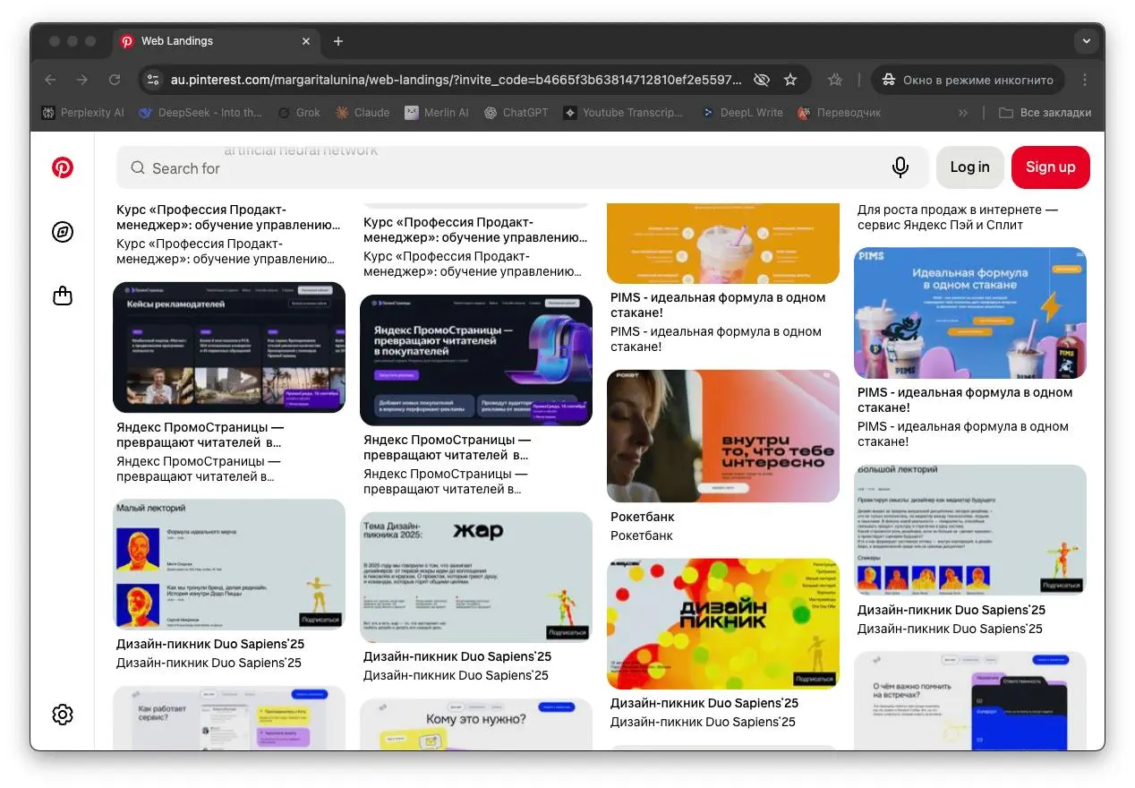Click the red Sign up button
1135x788 pixels.
(1050, 167)
